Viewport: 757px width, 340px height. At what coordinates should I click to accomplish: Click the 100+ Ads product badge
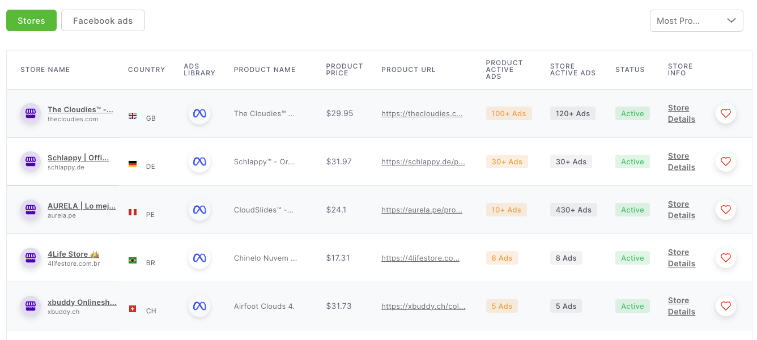tap(509, 113)
